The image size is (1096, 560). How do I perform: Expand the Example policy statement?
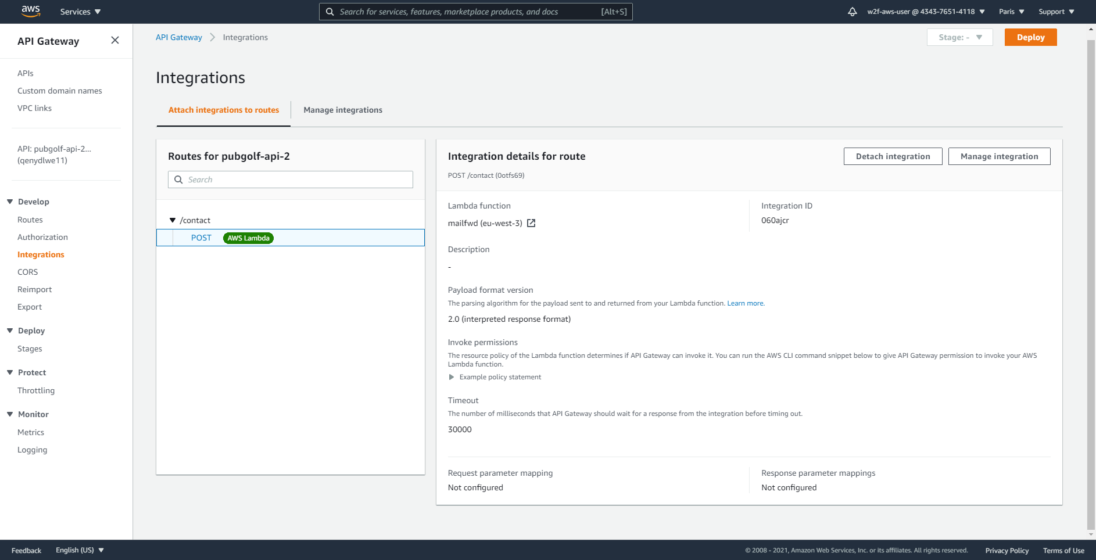452,377
